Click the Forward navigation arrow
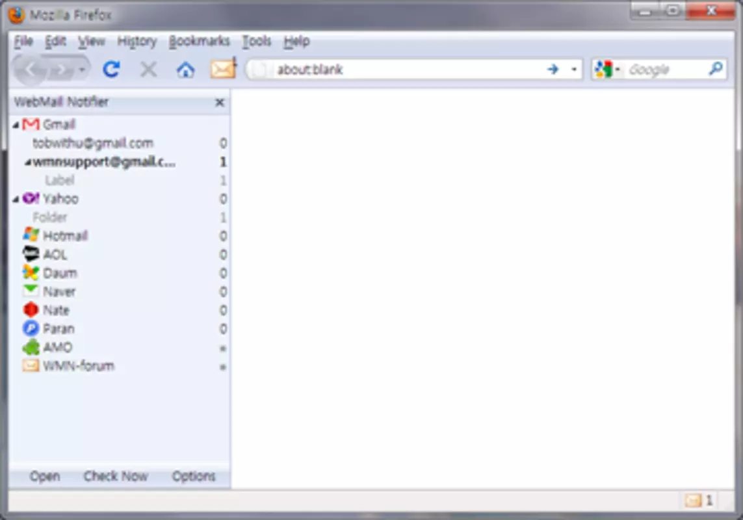 tap(60, 70)
